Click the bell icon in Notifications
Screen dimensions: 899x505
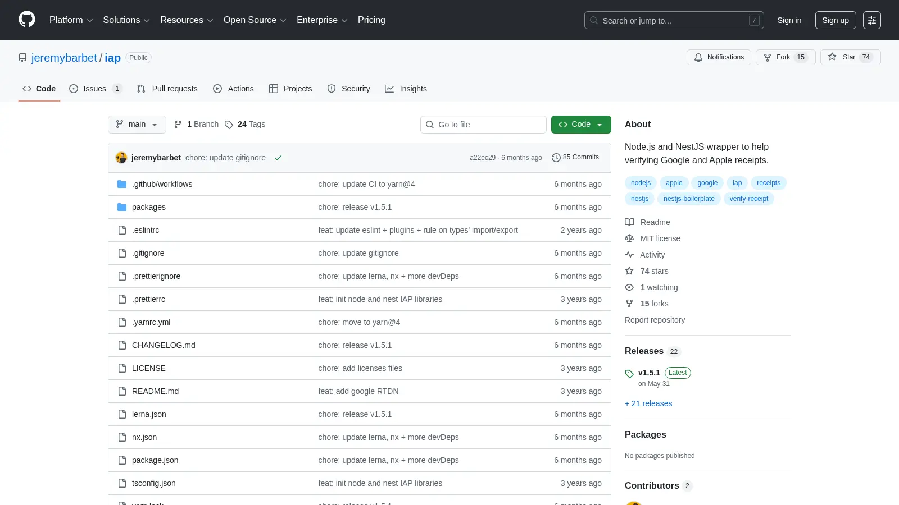click(698, 57)
